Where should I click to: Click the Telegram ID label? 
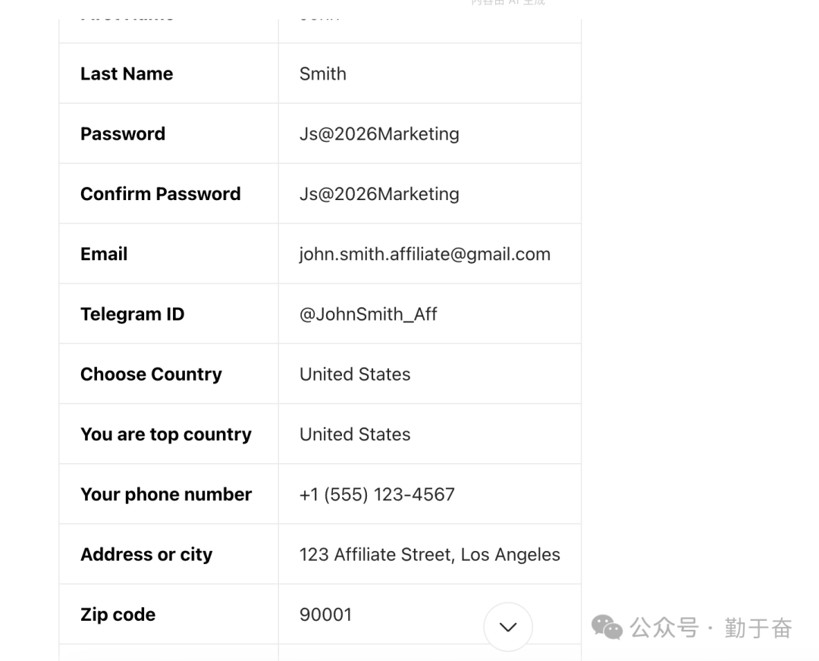pyautogui.click(x=133, y=314)
